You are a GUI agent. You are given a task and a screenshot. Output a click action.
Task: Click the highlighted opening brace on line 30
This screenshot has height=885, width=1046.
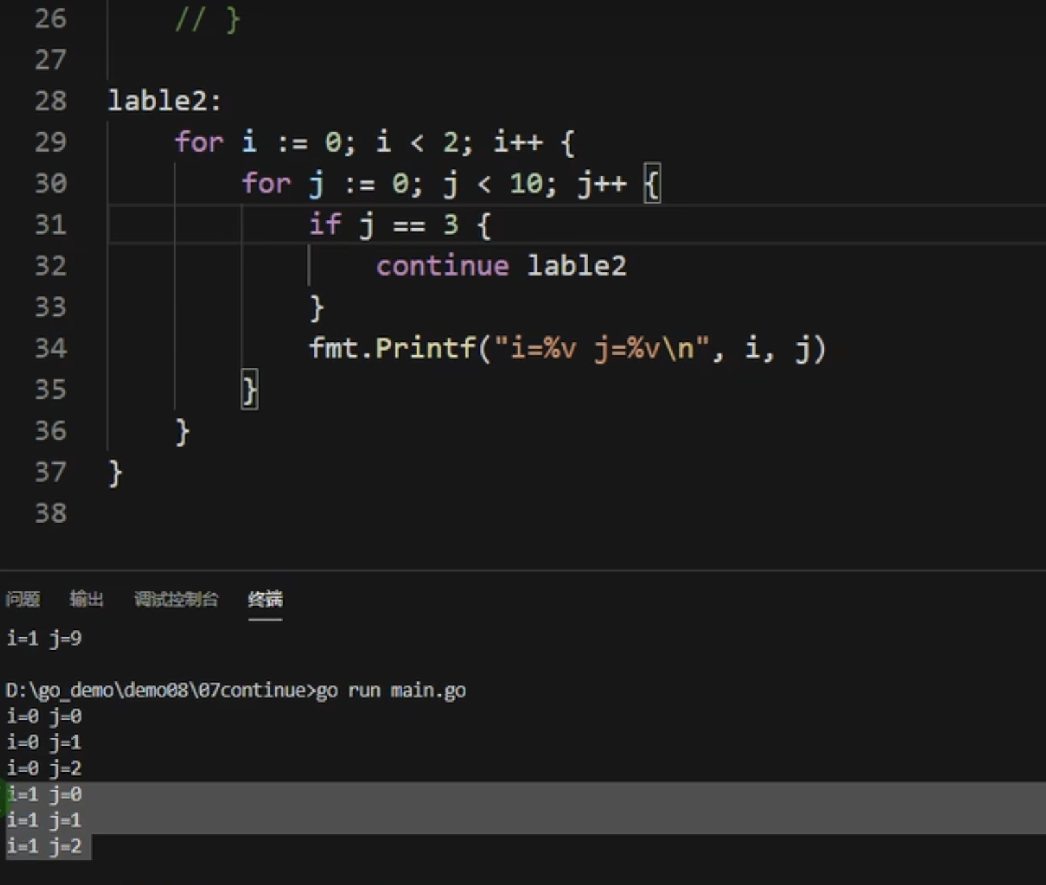point(652,184)
